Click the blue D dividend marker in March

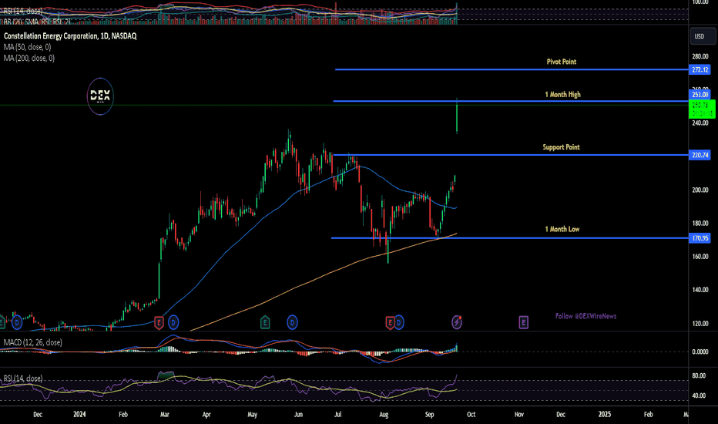pos(173,323)
